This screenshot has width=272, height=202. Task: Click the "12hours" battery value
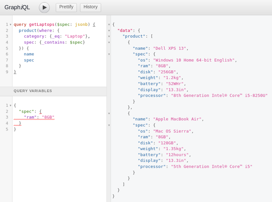click(177, 155)
